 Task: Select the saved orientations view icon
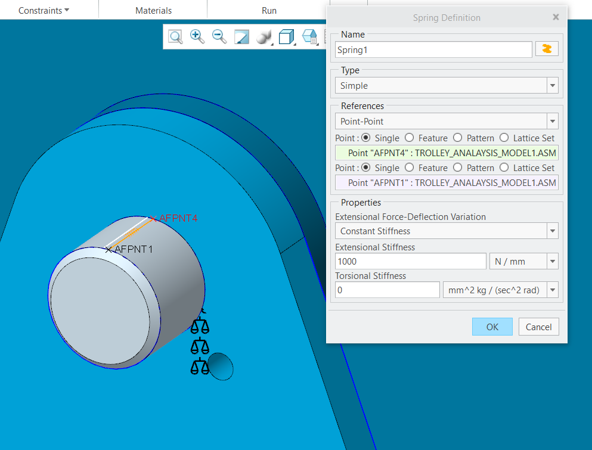click(x=309, y=36)
